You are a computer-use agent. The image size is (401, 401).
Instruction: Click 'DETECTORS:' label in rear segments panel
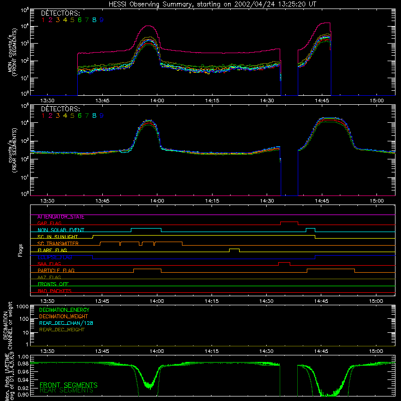tap(61, 109)
